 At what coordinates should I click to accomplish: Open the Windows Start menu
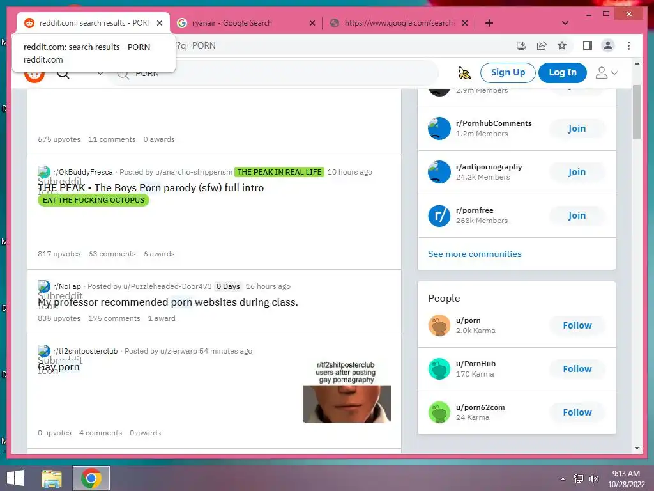pyautogui.click(x=15, y=478)
